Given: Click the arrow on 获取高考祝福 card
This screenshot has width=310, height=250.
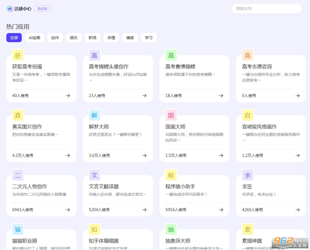Looking at the screenshot, I should click(x=68, y=96).
